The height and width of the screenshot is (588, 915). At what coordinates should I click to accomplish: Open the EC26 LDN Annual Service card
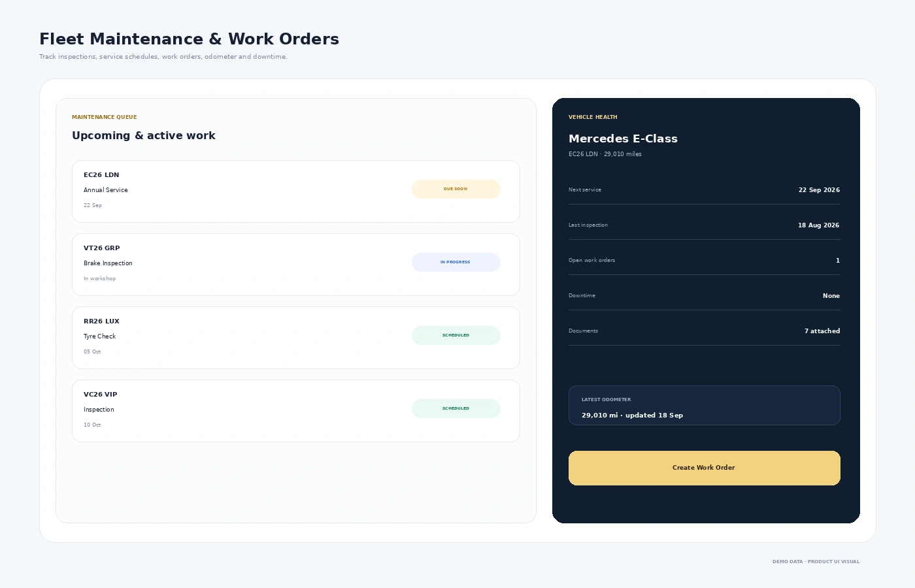coord(296,191)
